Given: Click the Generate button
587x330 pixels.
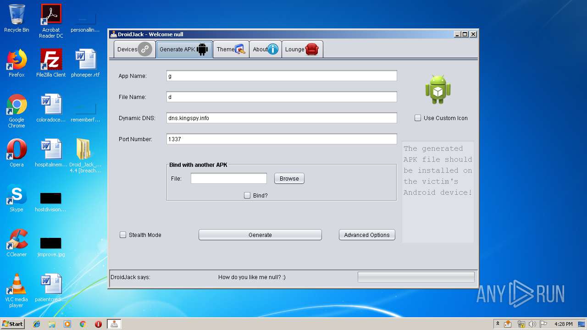Looking at the screenshot, I should [260, 235].
